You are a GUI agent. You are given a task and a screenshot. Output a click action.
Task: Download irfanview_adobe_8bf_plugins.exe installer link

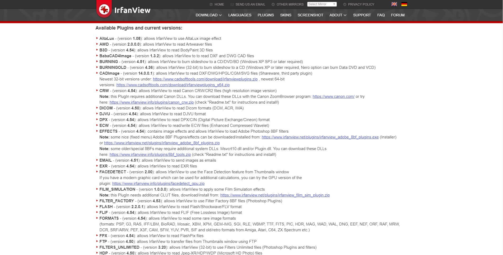tap(320, 137)
